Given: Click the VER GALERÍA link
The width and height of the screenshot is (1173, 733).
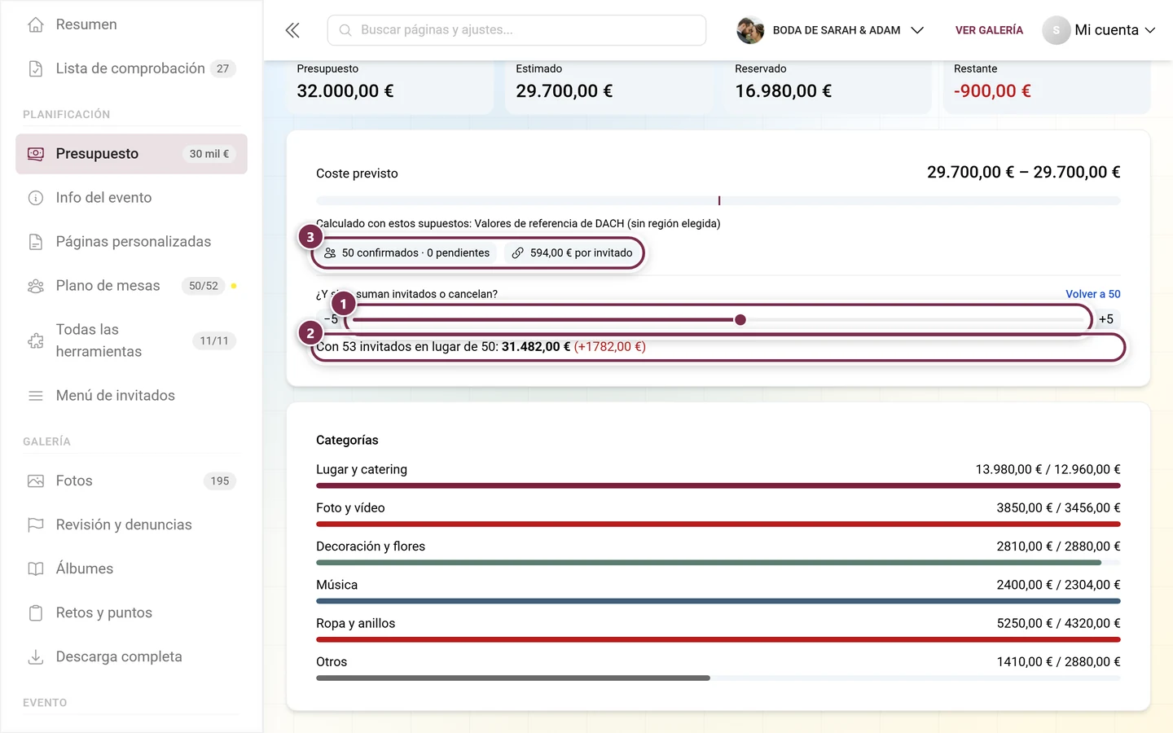Looking at the screenshot, I should [989, 30].
